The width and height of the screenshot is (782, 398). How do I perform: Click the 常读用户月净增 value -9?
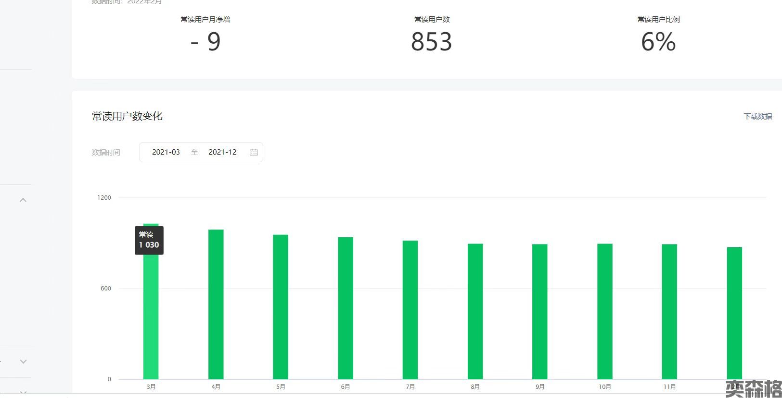coord(205,42)
